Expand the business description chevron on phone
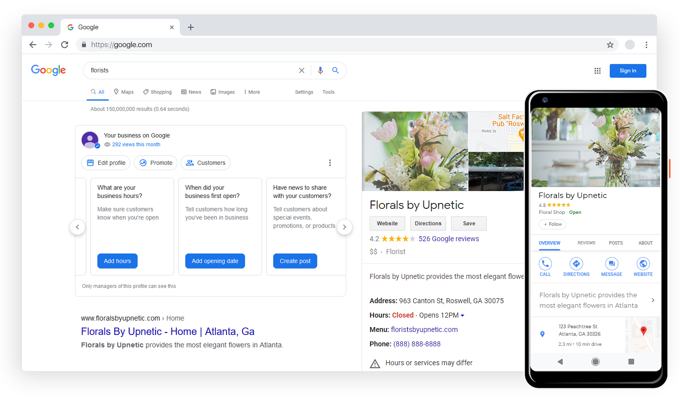 tap(653, 300)
